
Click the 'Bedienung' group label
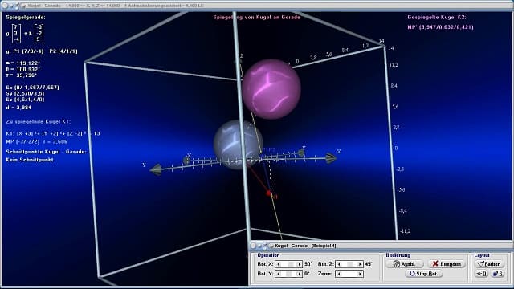(398, 255)
